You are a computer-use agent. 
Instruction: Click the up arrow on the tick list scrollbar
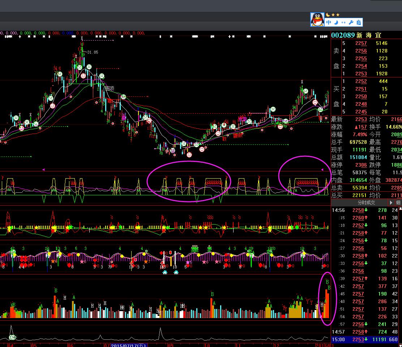[x=401, y=209]
